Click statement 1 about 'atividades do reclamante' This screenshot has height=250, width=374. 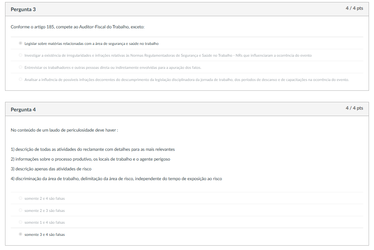(93, 149)
